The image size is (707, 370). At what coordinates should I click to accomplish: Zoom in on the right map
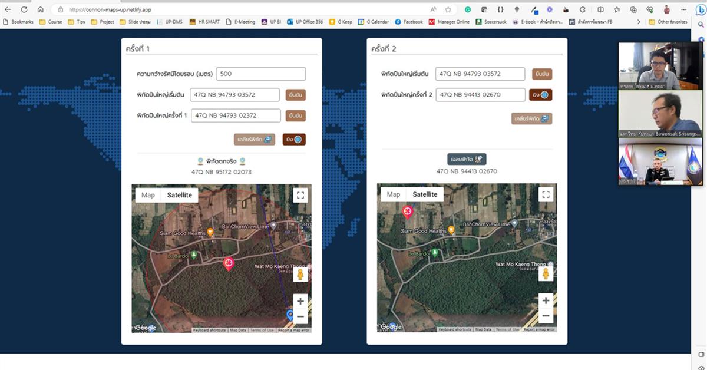546,300
